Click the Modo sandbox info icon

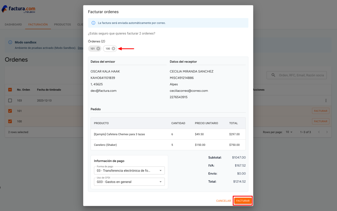click(x=10, y=42)
